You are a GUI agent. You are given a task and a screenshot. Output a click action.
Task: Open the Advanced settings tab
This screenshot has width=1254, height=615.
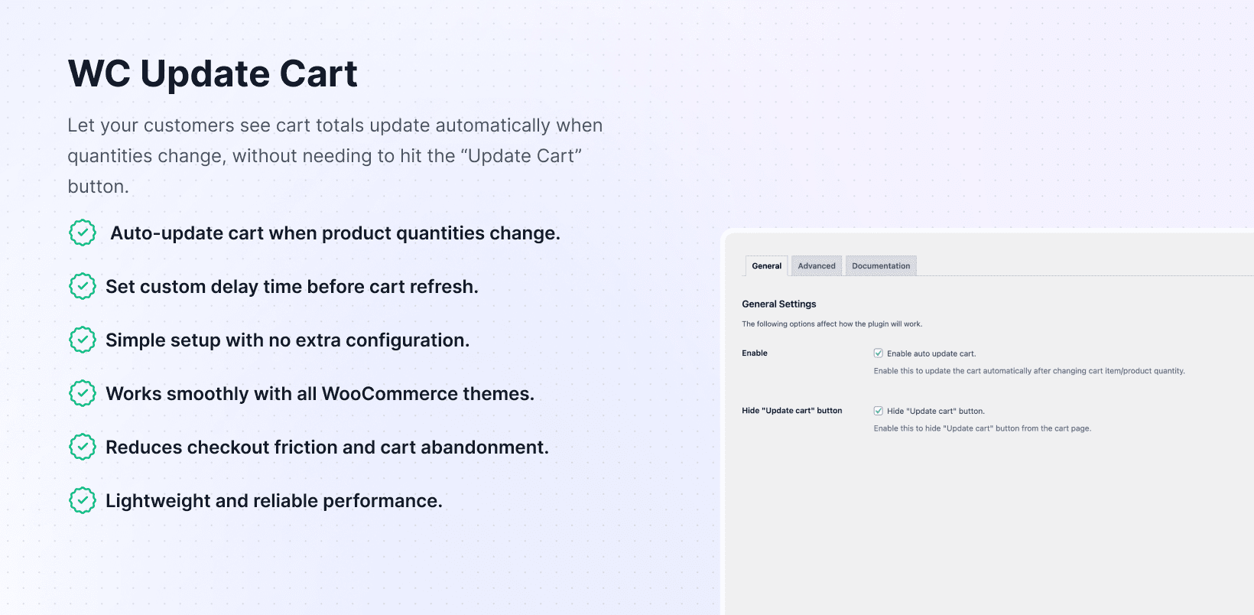(817, 266)
